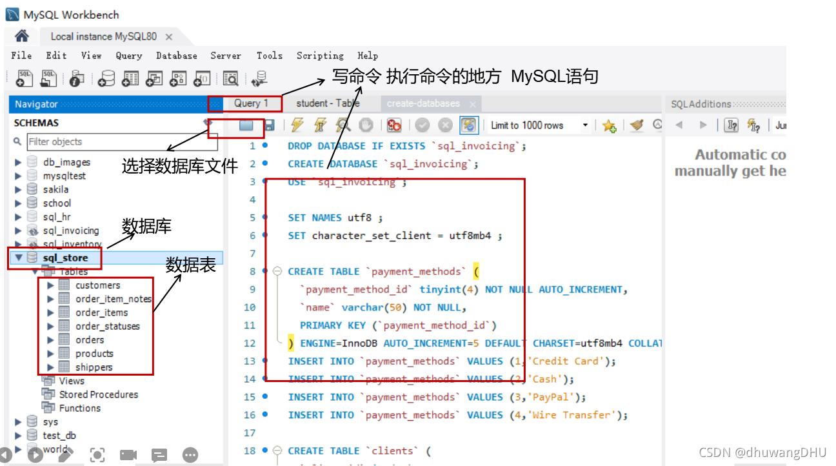The height and width of the screenshot is (466, 836).
Task: Toggle automatic context help icon
Action: (x=753, y=125)
